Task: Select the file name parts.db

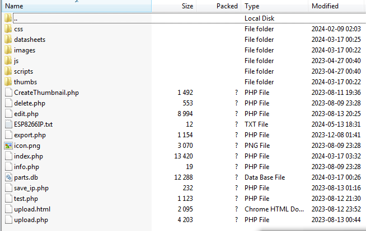Action: [26, 177]
